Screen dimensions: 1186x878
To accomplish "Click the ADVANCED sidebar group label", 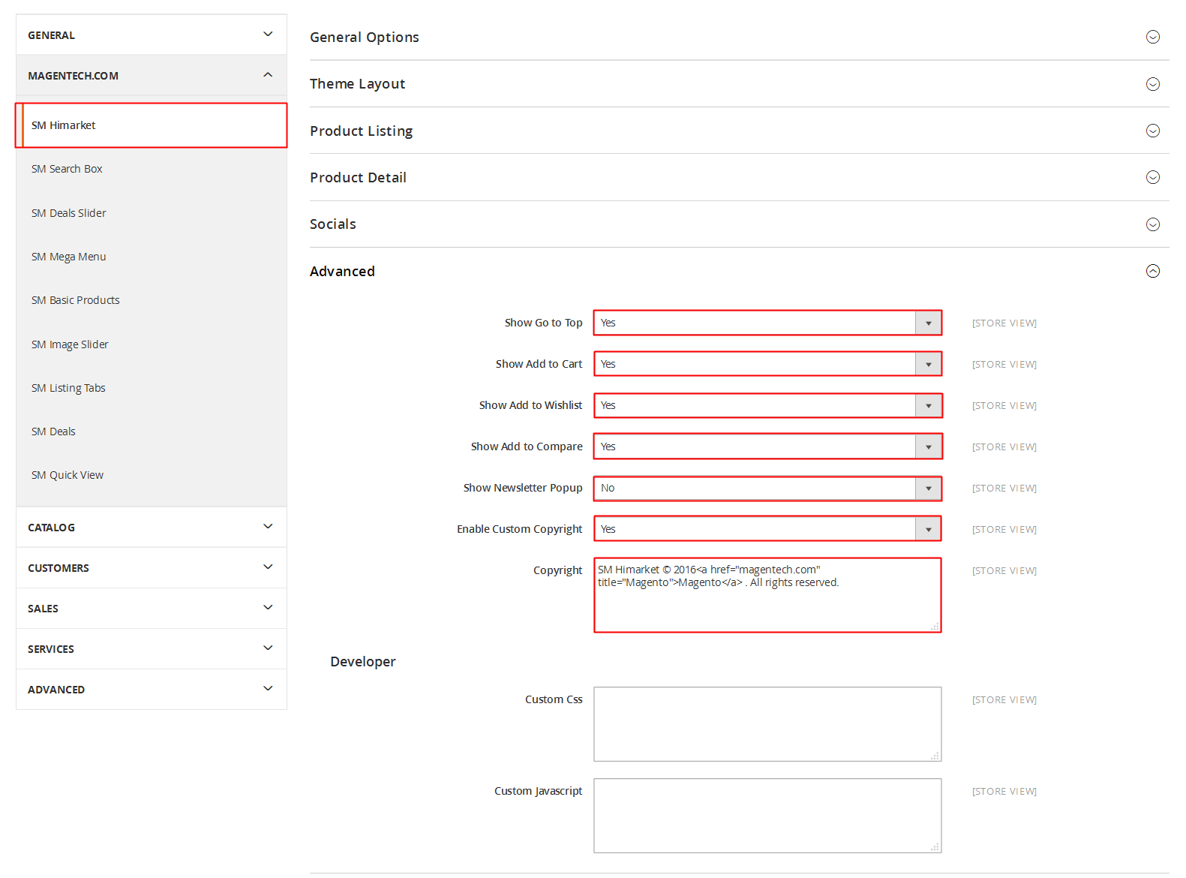I will [x=56, y=690].
